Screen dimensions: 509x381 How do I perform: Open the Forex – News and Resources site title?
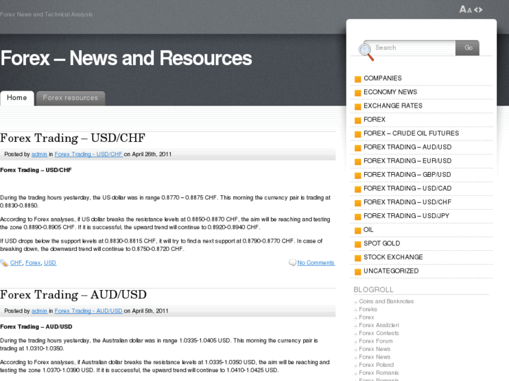pos(126,58)
